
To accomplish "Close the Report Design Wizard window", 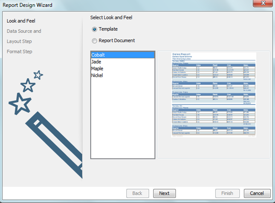I will pos(263,5).
